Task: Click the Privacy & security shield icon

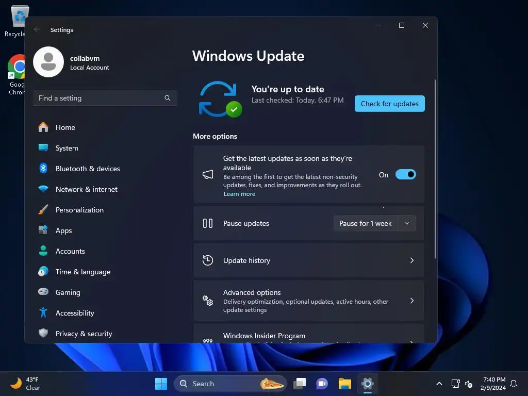Action: [x=43, y=333]
